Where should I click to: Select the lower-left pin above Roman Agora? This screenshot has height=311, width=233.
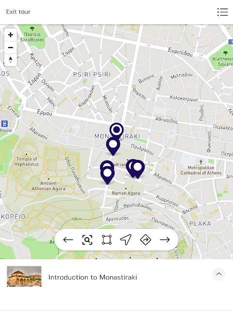click(x=107, y=175)
